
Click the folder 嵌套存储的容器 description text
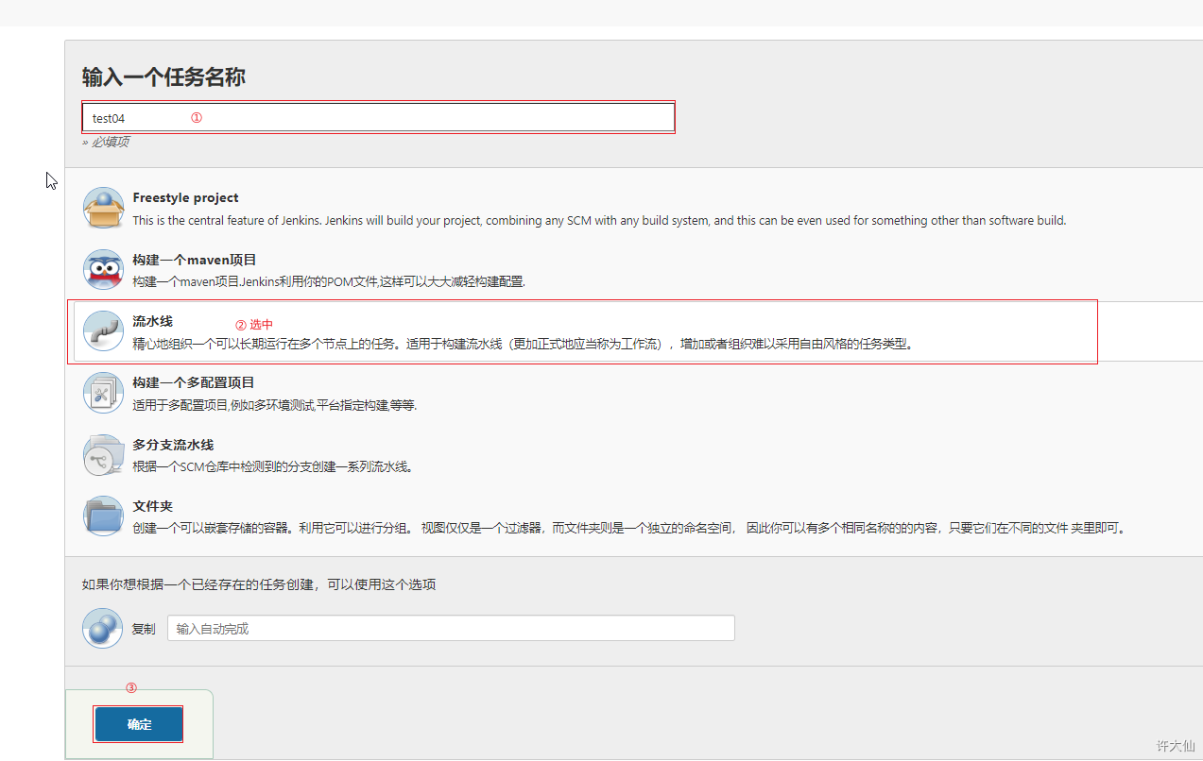pos(630,528)
